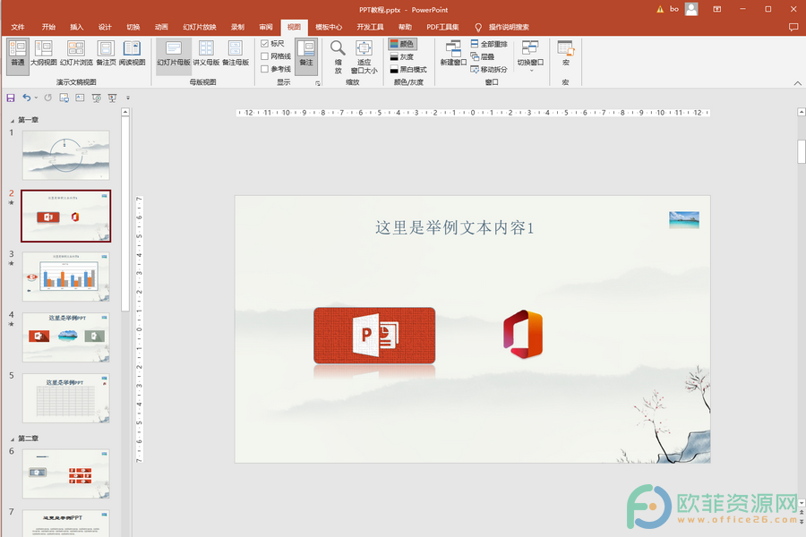
Task: Open Ribbon Display Options icon
Action: tap(716, 9)
